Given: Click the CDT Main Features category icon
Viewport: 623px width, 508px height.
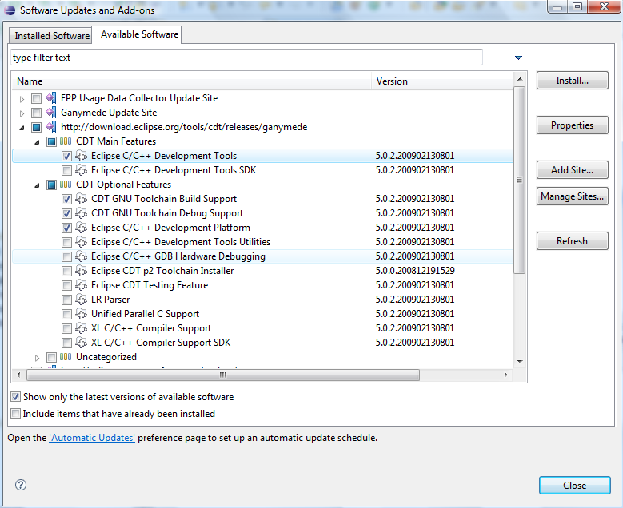Looking at the screenshot, I should point(66,141).
